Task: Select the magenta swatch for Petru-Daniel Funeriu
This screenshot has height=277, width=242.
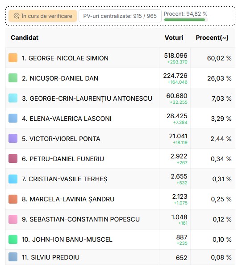Action: click(13, 158)
